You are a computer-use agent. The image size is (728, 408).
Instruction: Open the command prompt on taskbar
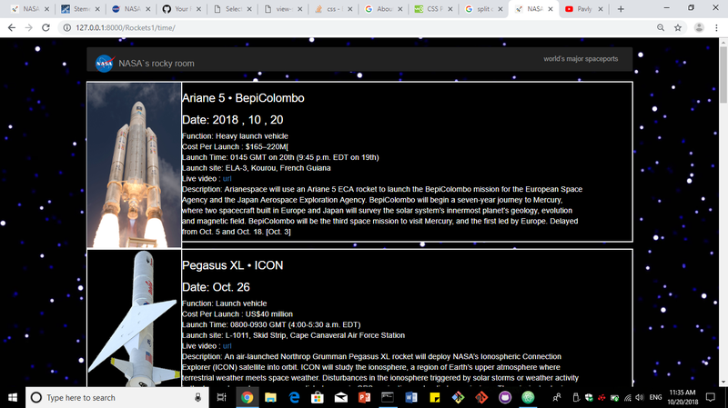(x=388, y=397)
